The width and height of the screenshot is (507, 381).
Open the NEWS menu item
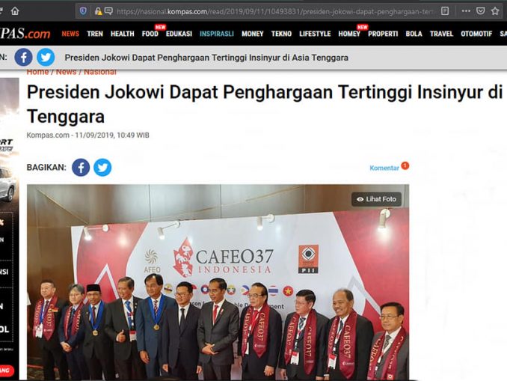click(70, 34)
